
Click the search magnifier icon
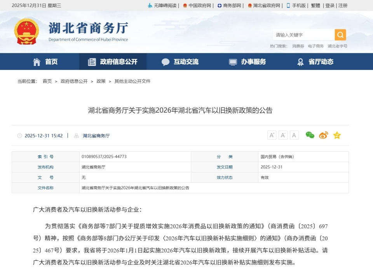tap(340, 35)
